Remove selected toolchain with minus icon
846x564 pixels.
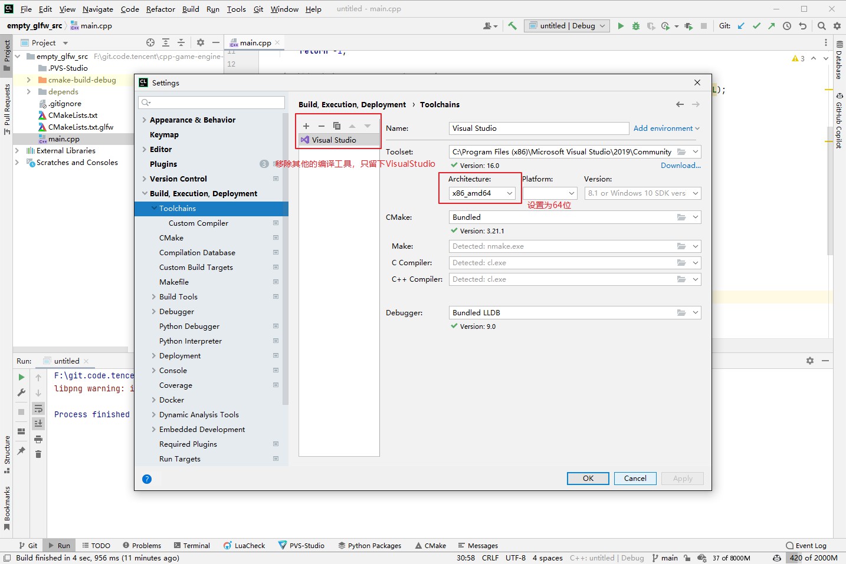[x=322, y=126]
